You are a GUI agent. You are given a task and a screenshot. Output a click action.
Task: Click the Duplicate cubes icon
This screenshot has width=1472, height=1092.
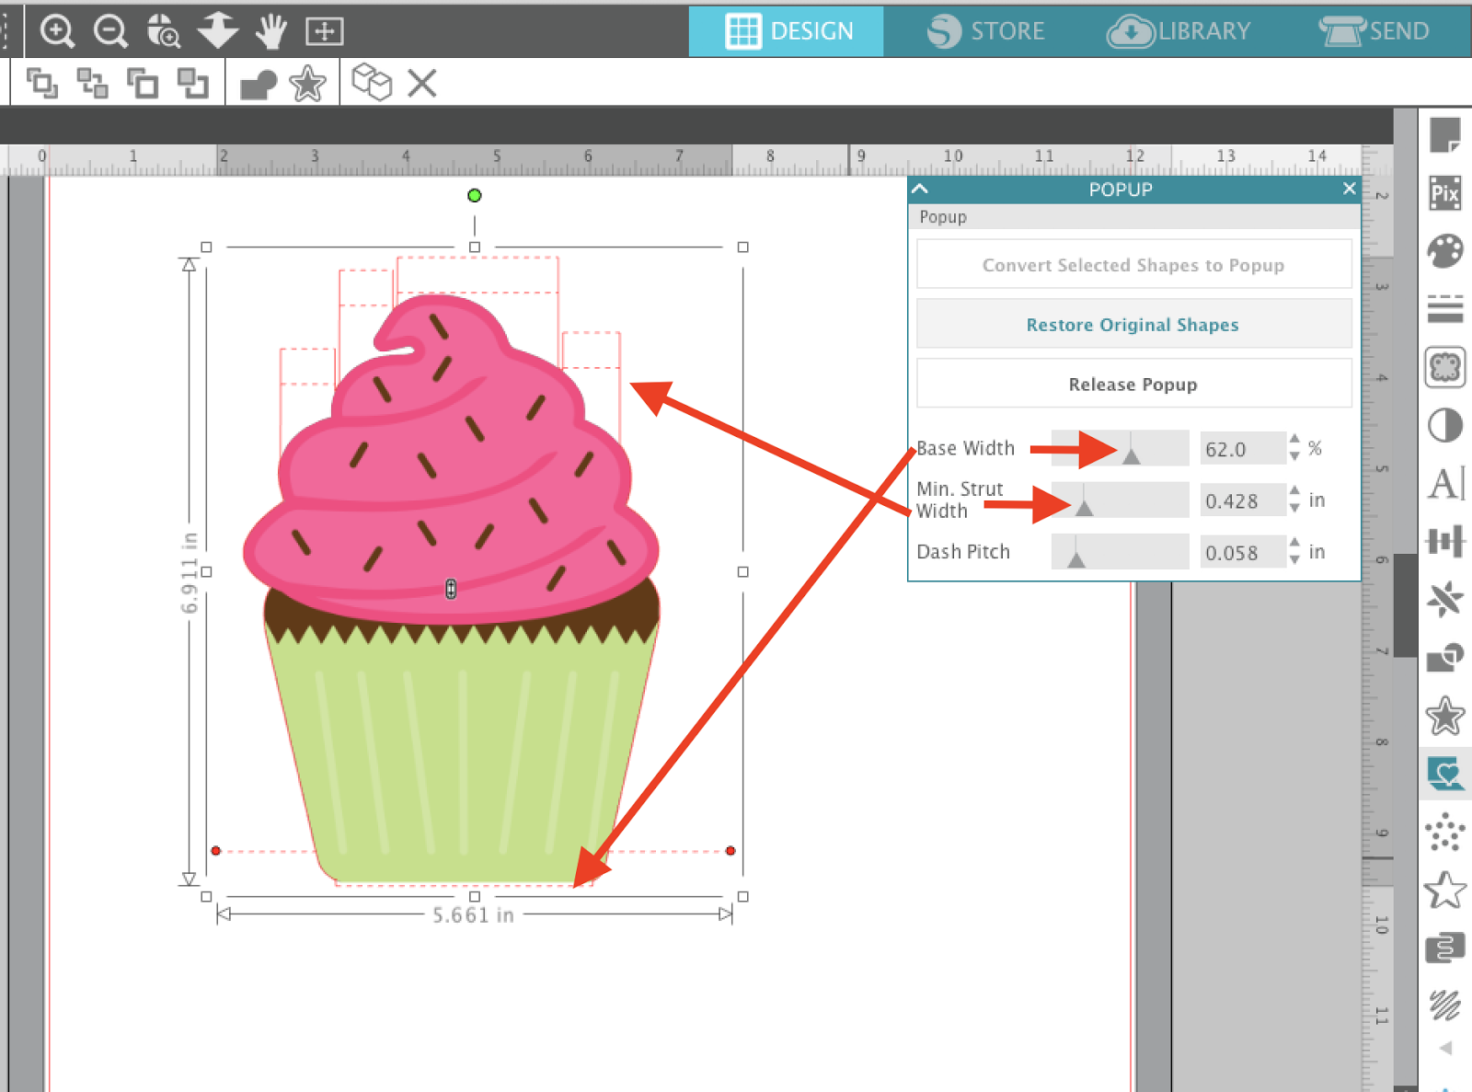pyautogui.click(x=372, y=83)
